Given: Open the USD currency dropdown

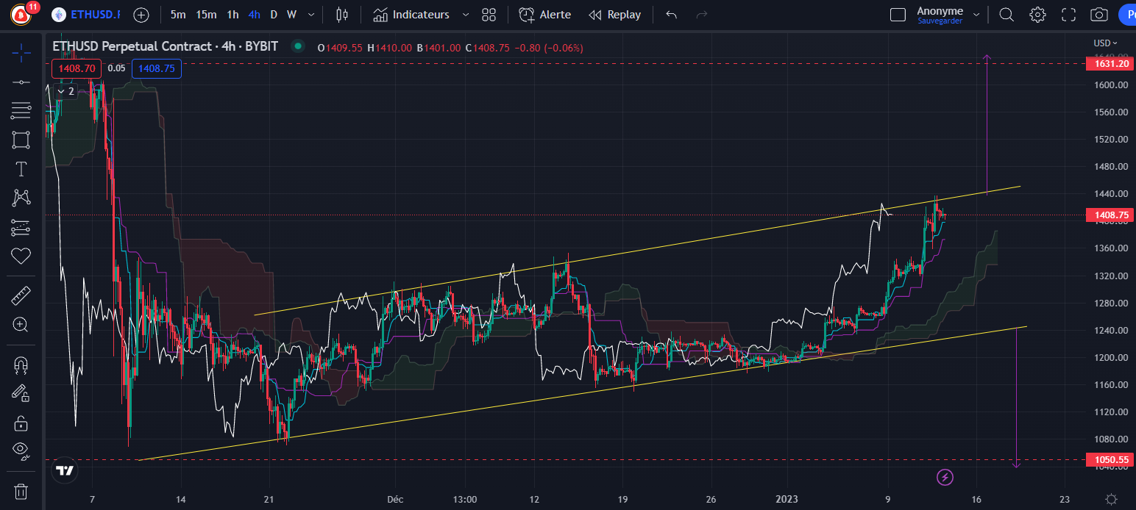Looking at the screenshot, I should 1105,43.
